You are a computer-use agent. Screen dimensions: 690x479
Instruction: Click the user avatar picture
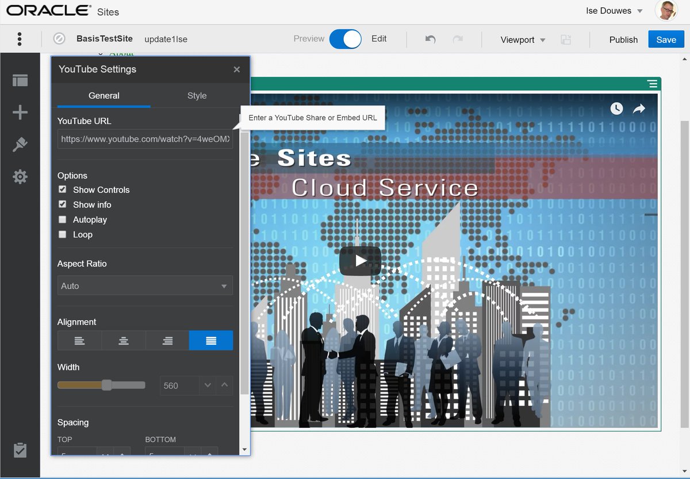point(666,11)
